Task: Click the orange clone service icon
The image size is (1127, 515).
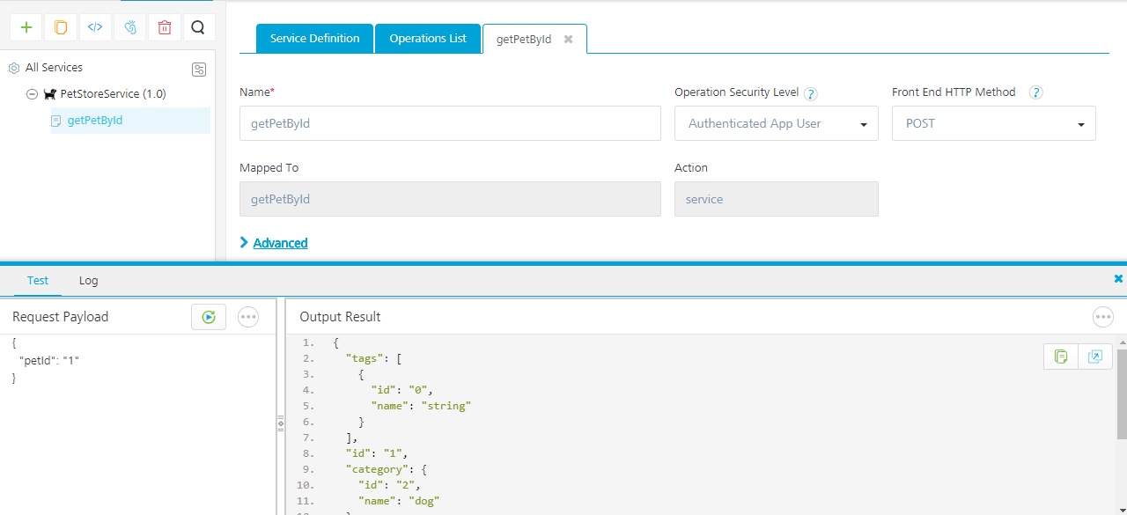Action: pyautogui.click(x=61, y=27)
